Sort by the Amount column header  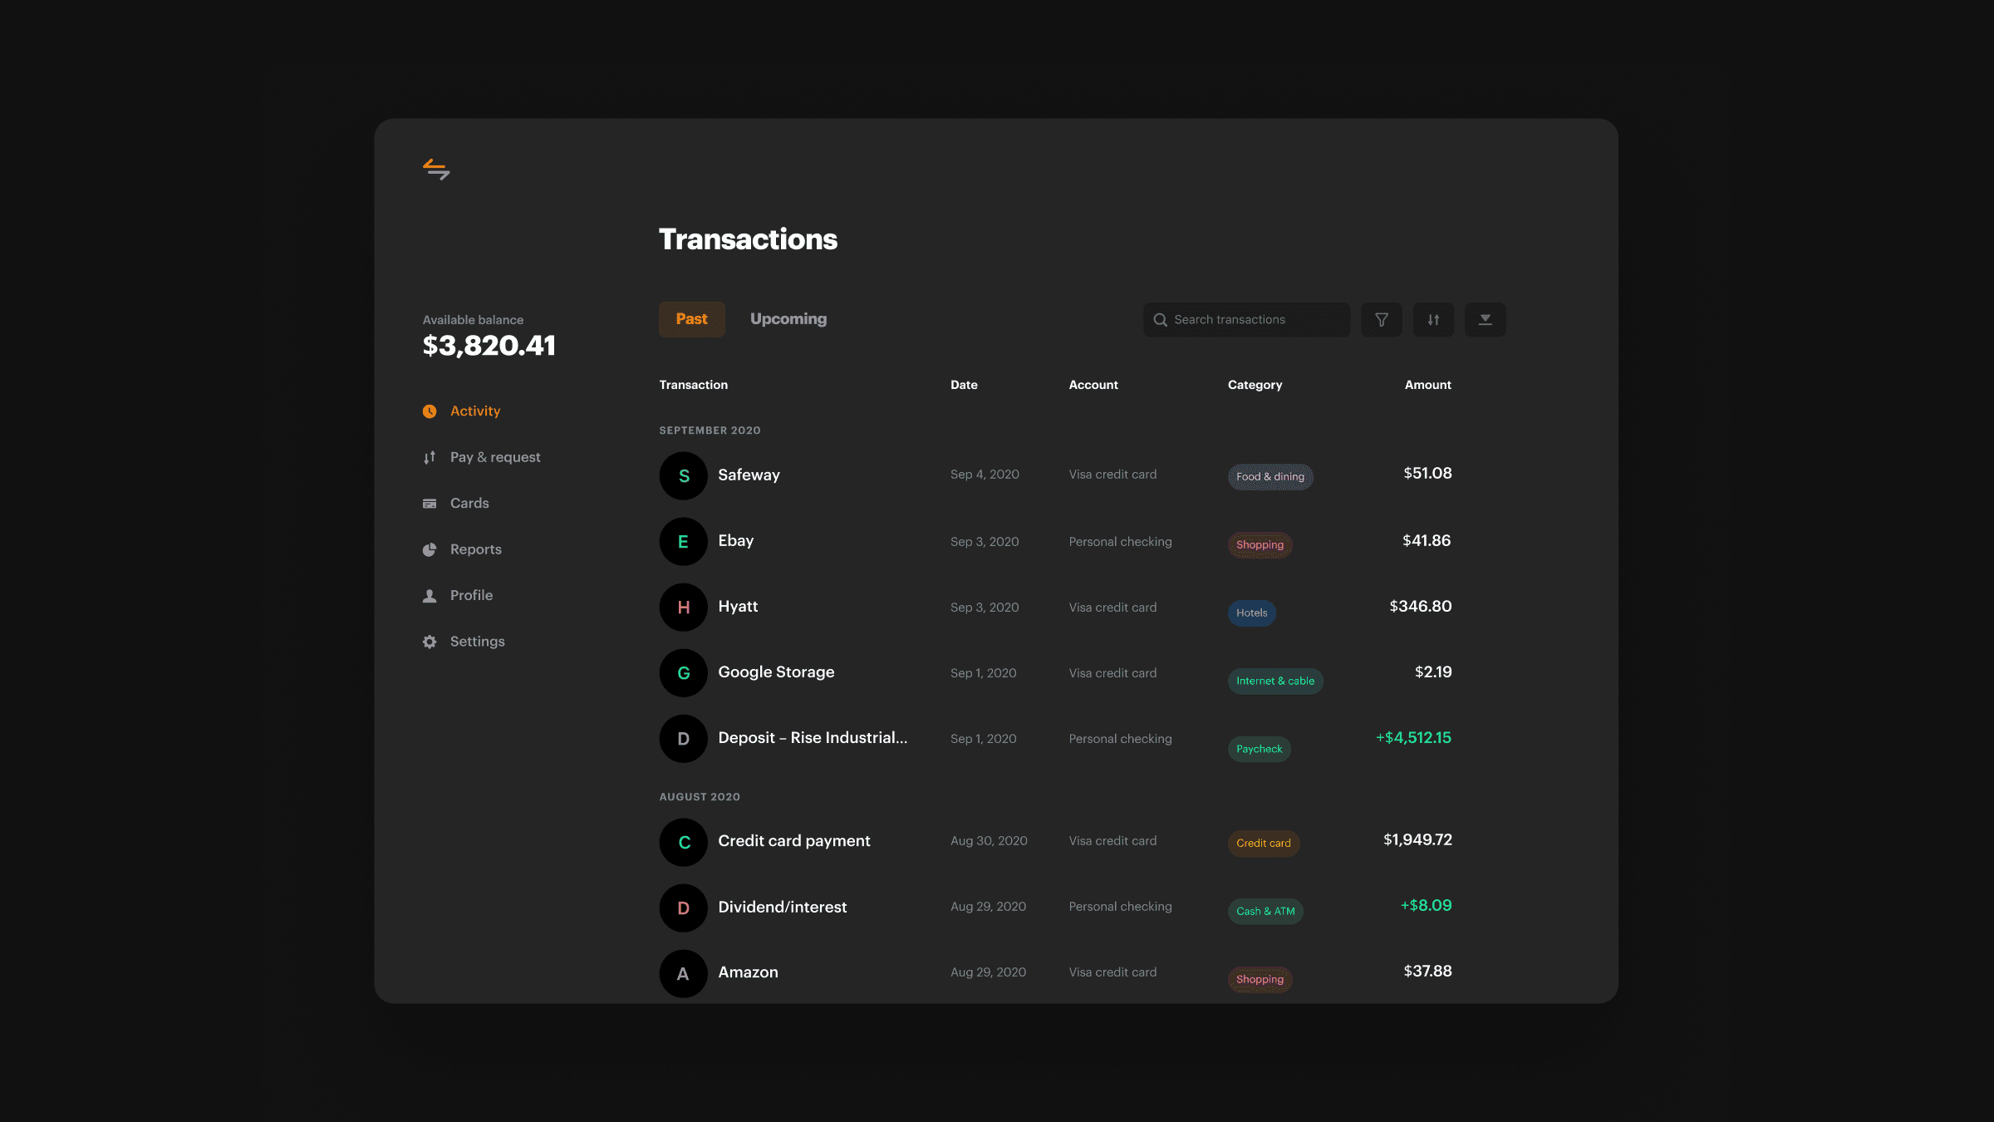click(x=1427, y=385)
